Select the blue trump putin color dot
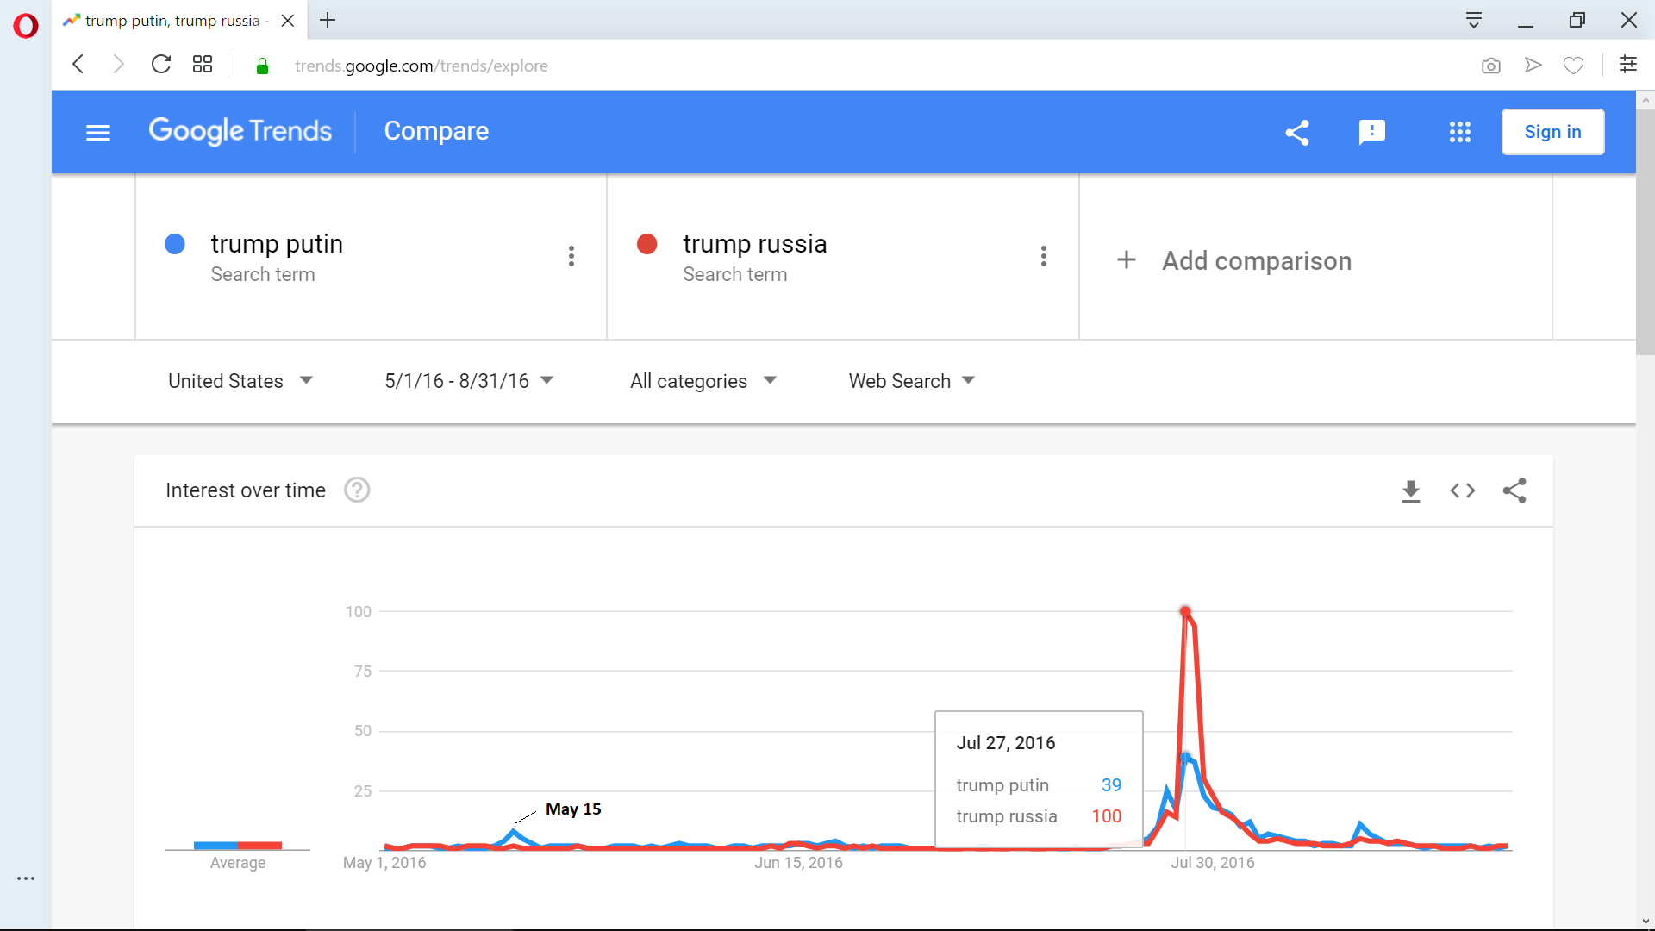Screen dimensions: 1655x931 click(x=175, y=244)
